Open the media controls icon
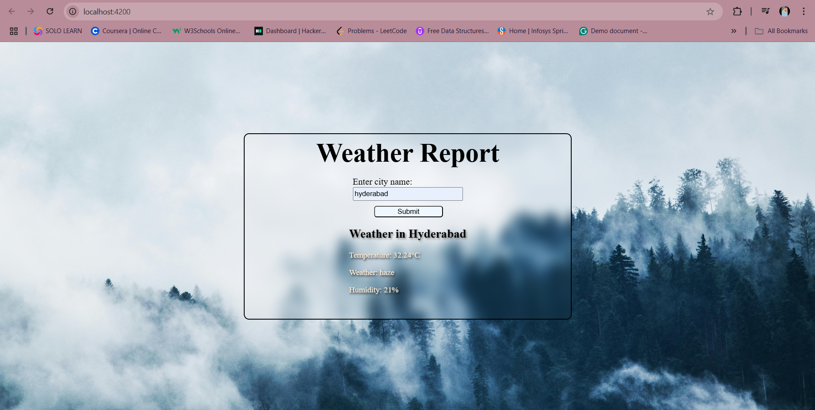Image resolution: width=815 pixels, height=410 pixels. [765, 11]
